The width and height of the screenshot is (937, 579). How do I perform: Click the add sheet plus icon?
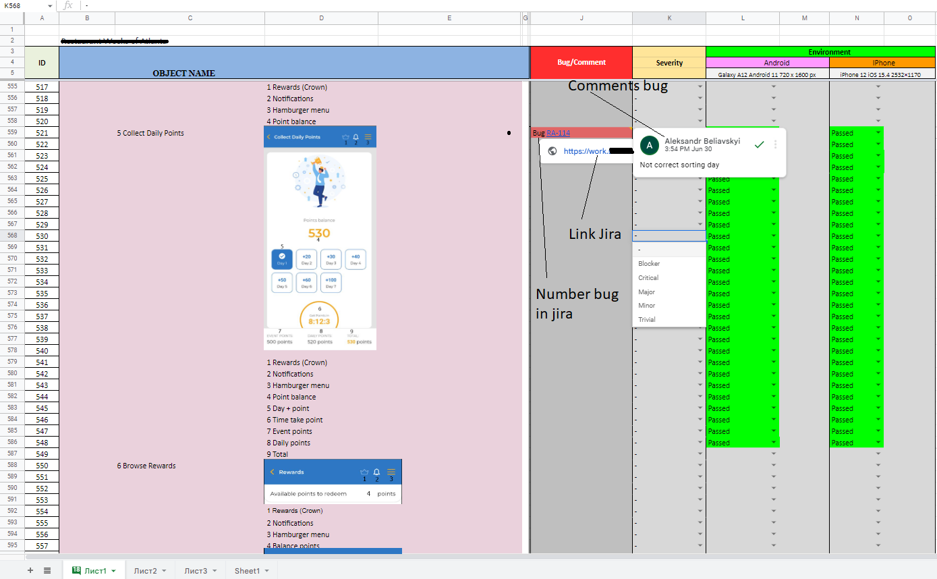(x=30, y=571)
